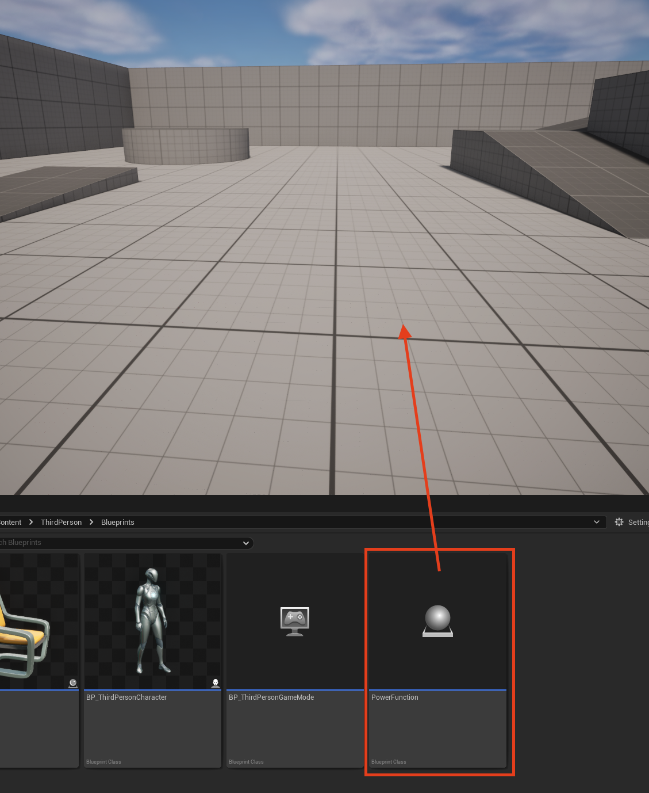Click the BP_ThirdPersonCharacter name label
This screenshot has width=649, height=793.
[126, 697]
